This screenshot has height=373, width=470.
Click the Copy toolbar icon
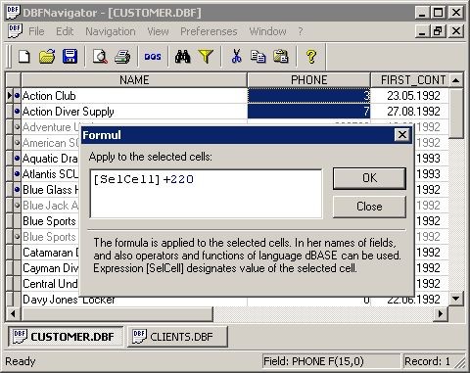coord(258,57)
